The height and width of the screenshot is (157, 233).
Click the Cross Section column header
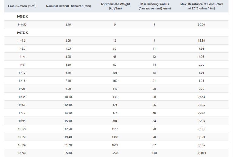tap(22, 6)
